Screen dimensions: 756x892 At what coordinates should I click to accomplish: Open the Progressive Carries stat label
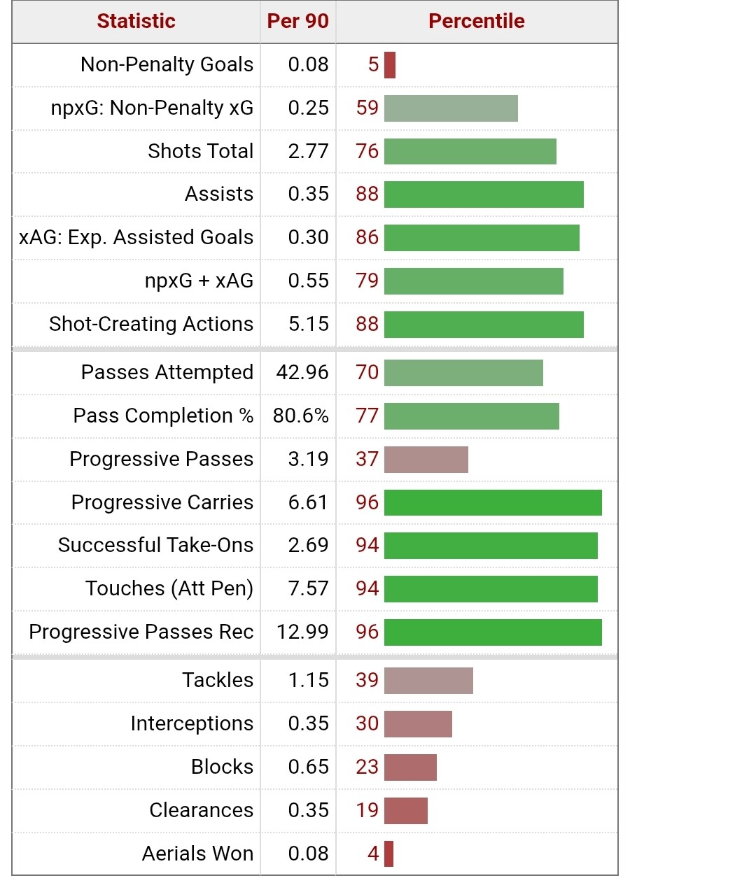click(x=162, y=502)
